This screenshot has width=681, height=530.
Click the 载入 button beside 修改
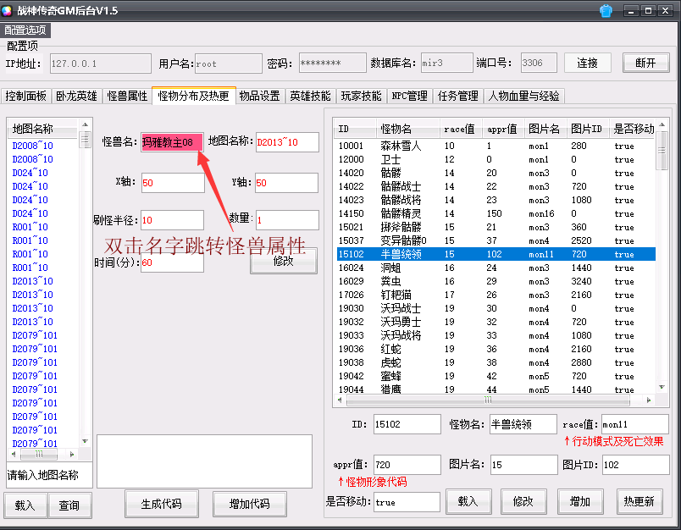pos(469,501)
